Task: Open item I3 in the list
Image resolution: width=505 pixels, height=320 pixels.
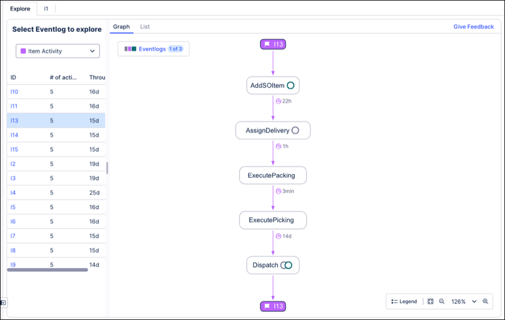Action: [13, 178]
